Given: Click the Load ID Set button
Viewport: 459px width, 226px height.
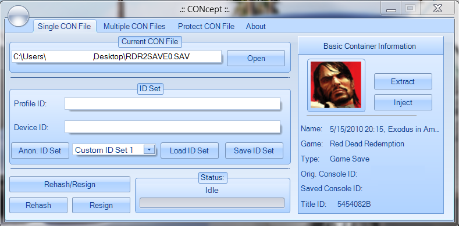Looking at the screenshot, I should (190, 150).
